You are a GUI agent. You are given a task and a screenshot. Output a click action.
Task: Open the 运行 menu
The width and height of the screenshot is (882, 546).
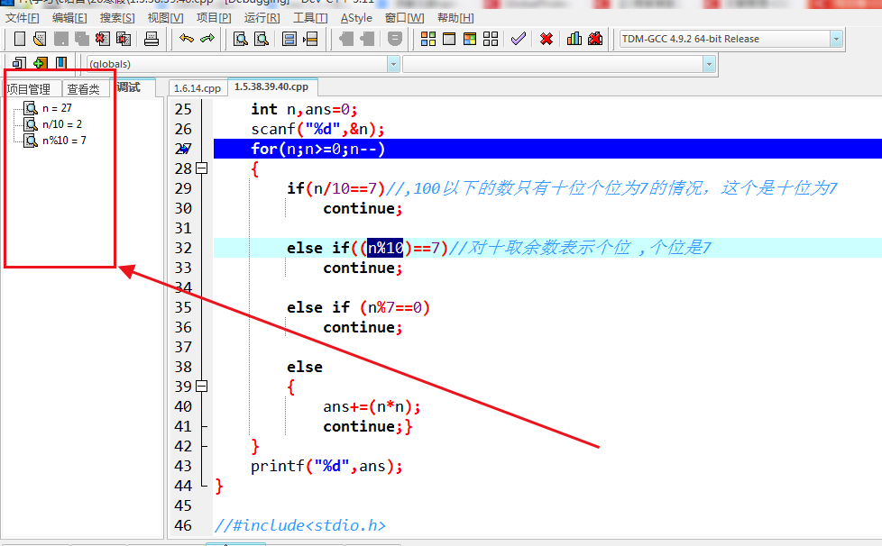[261, 17]
